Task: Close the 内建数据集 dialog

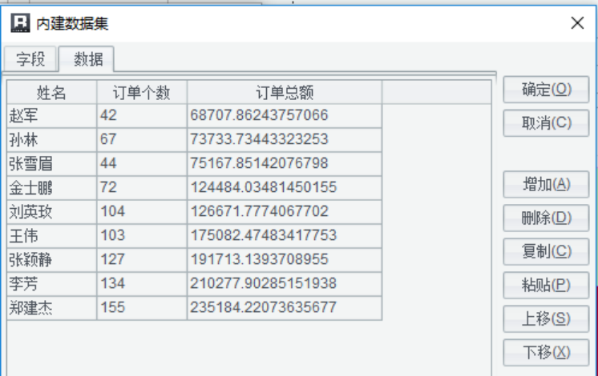Action: point(577,23)
